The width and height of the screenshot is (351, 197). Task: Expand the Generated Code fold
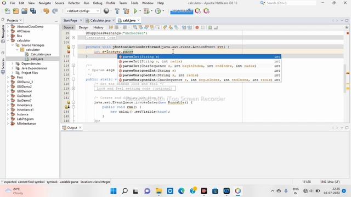pyautogui.click(x=73, y=38)
